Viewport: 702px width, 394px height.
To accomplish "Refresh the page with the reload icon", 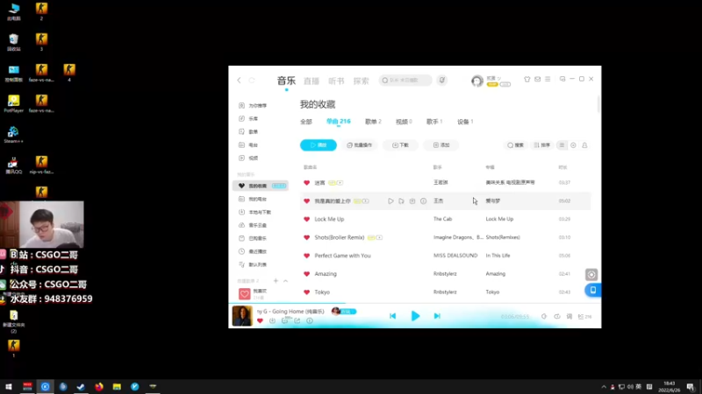I will (x=252, y=81).
